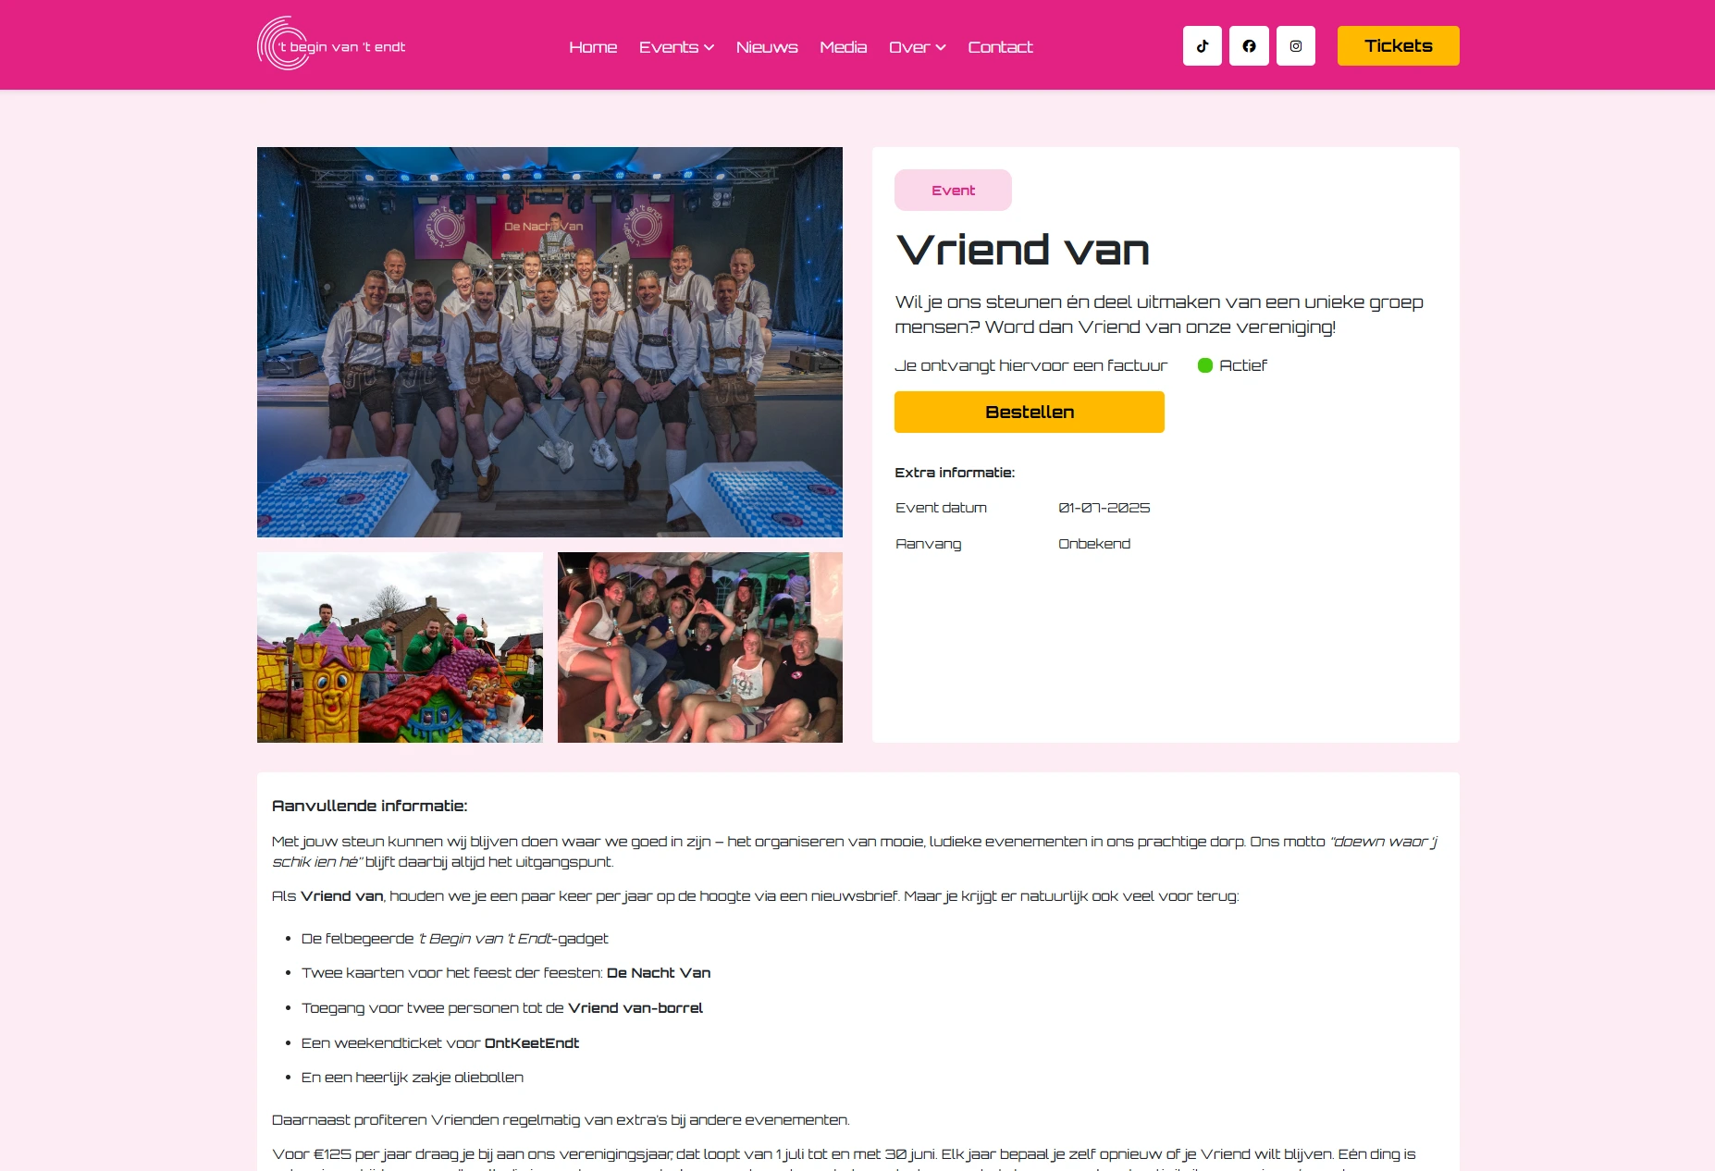The width and height of the screenshot is (1715, 1171).
Task: Click the Aanvullende informatie heading
Action: pos(370,806)
